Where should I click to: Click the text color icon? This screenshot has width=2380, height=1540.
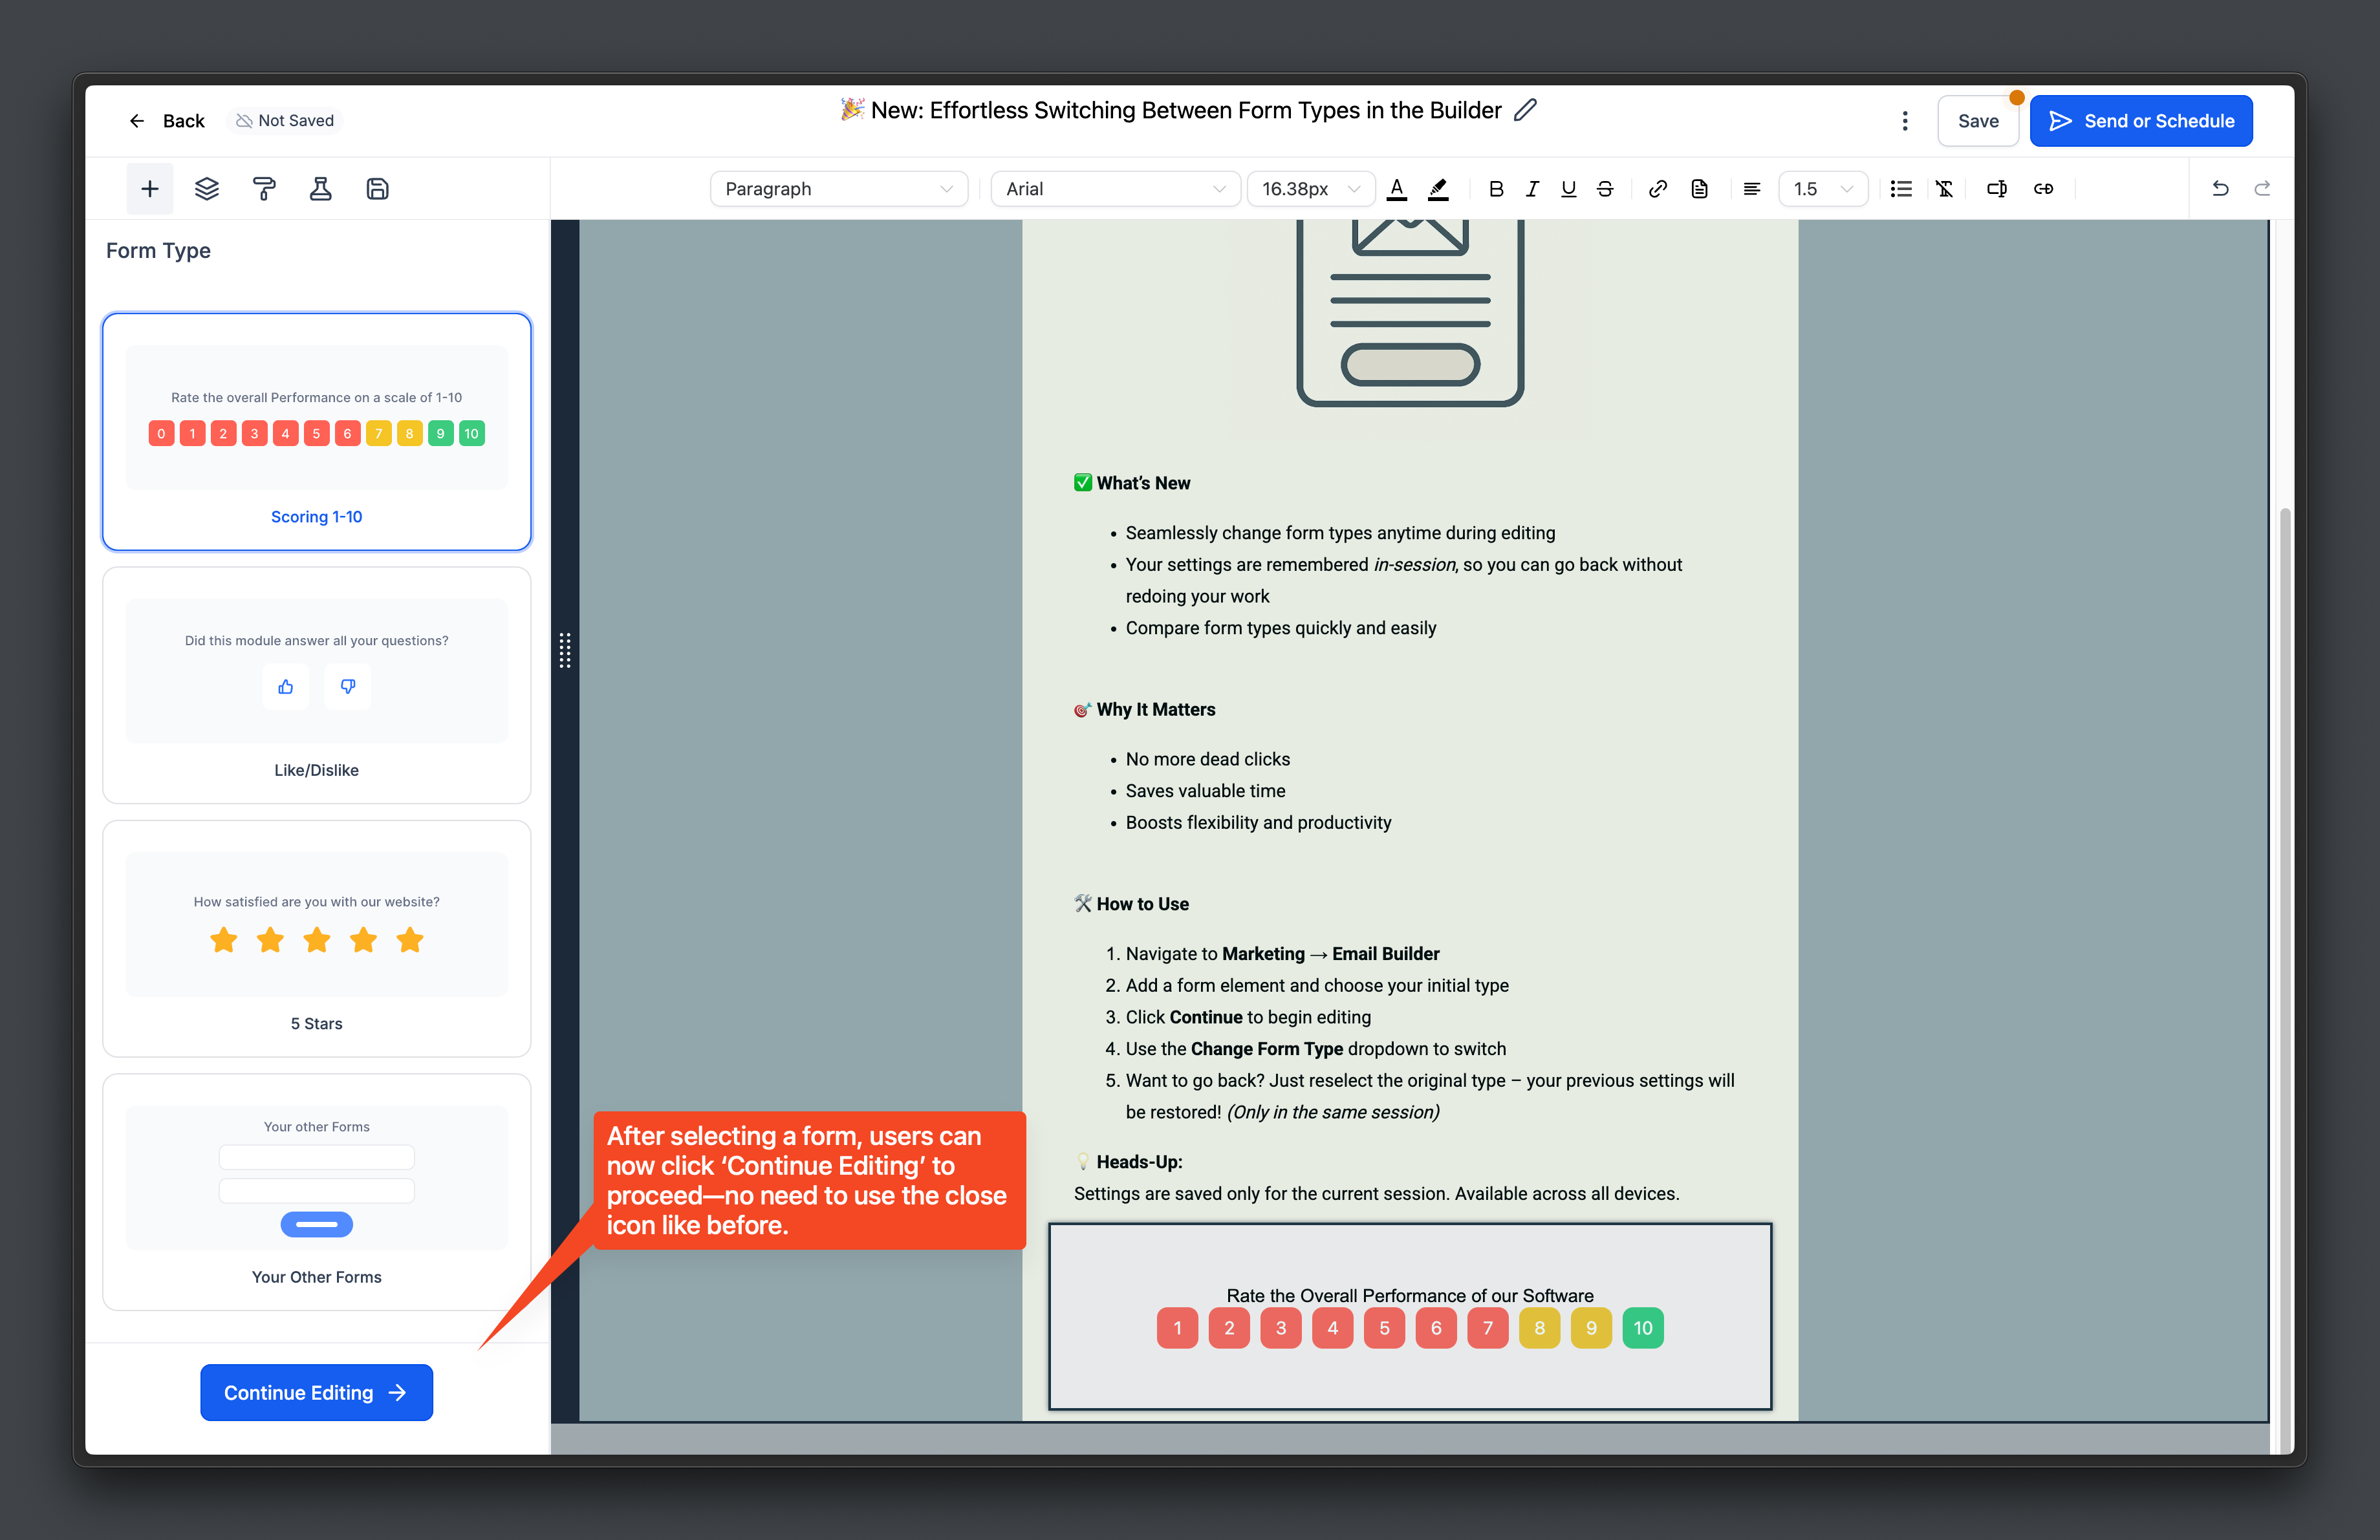pos(1397,189)
